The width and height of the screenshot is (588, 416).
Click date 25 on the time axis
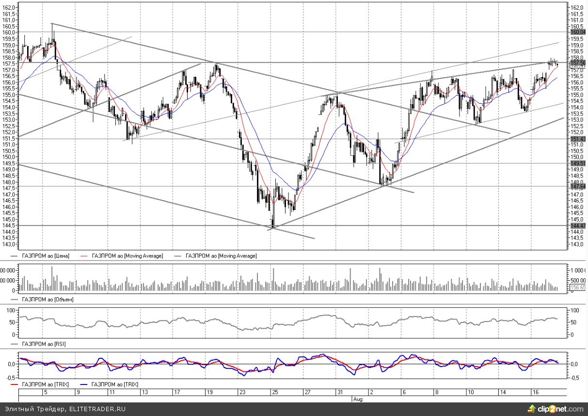pyautogui.click(x=274, y=392)
